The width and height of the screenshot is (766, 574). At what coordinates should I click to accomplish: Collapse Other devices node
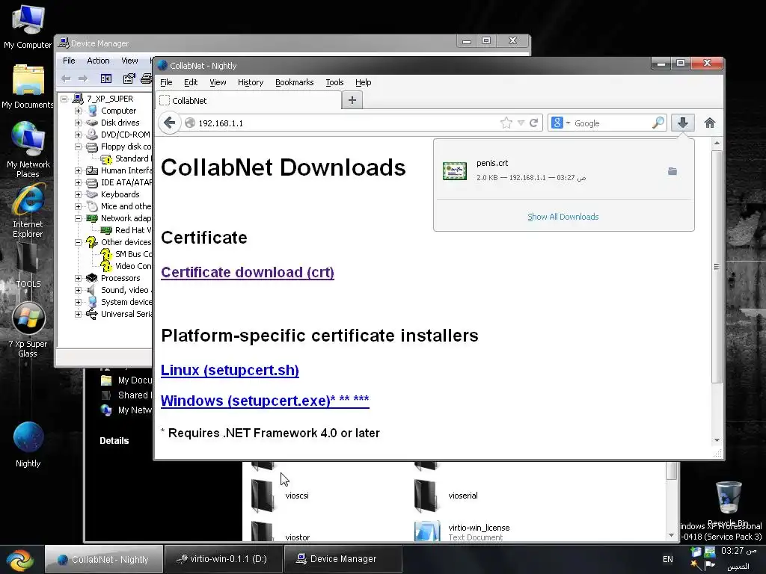[78, 242]
